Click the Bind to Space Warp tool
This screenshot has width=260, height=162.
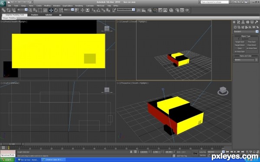[14, 10]
